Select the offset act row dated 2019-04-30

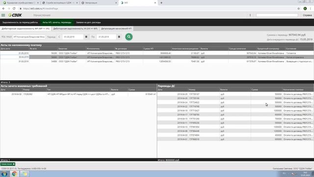(78, 94)
